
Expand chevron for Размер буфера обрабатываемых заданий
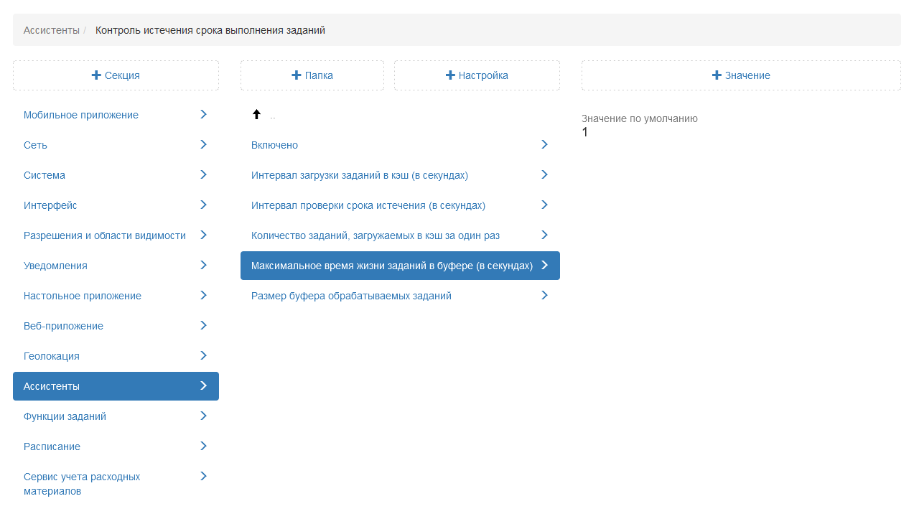point(544,295)
